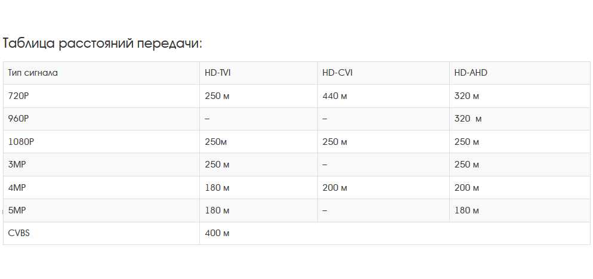The width and height of the screenshot is (593, 279).
Task: Click the 3MP HD-CVI dash cell
Action: pyautogui.click(x=325, y=165)
